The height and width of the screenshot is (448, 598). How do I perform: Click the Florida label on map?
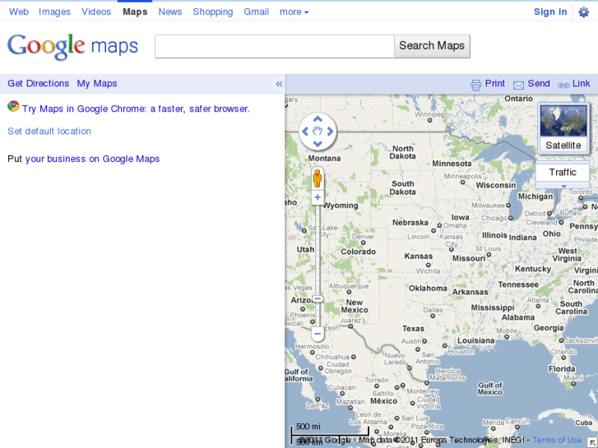pyautogui.click(x=562, y=369)
